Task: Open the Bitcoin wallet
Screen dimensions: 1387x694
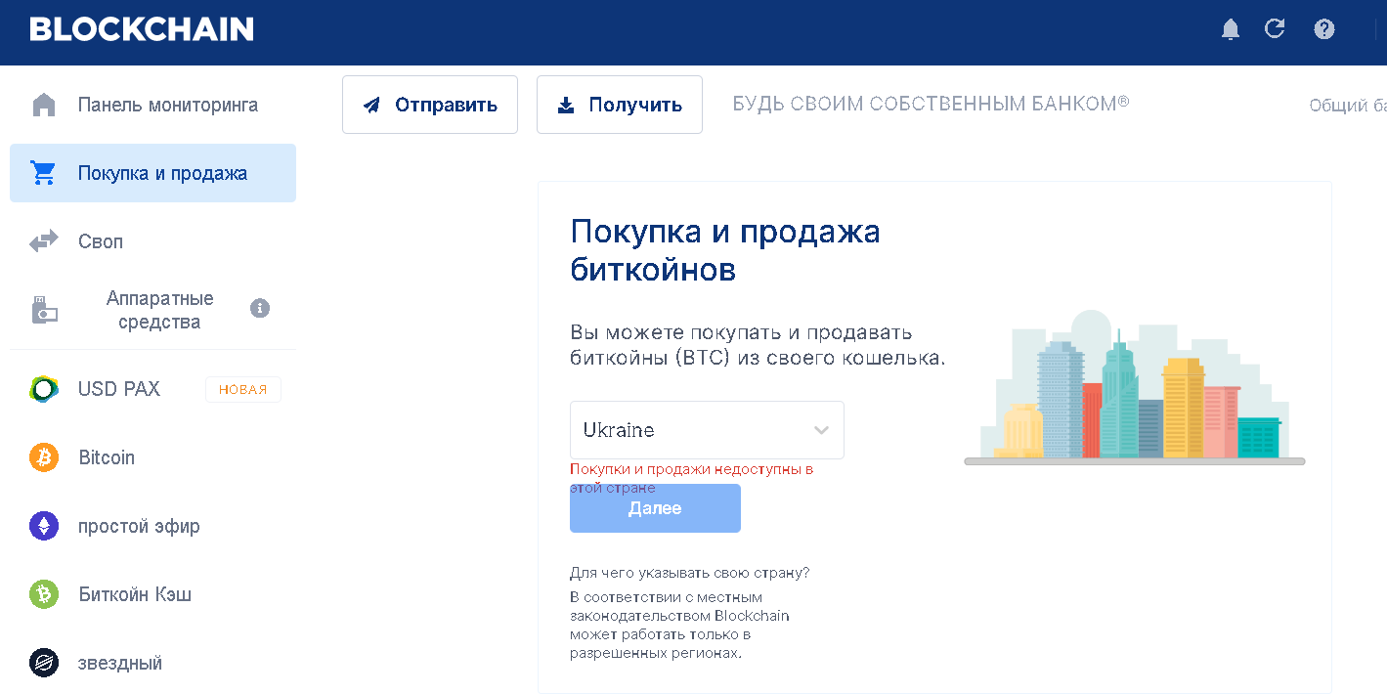Action: [152, 457]
